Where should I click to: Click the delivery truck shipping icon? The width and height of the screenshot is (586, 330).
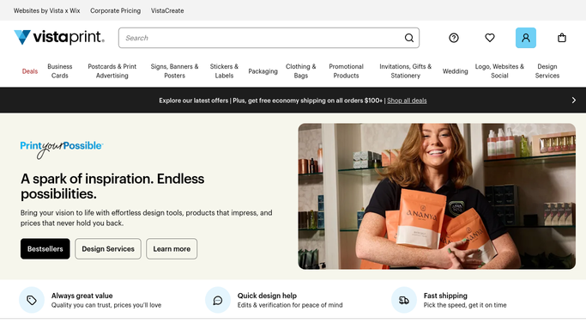click(404, 300)
